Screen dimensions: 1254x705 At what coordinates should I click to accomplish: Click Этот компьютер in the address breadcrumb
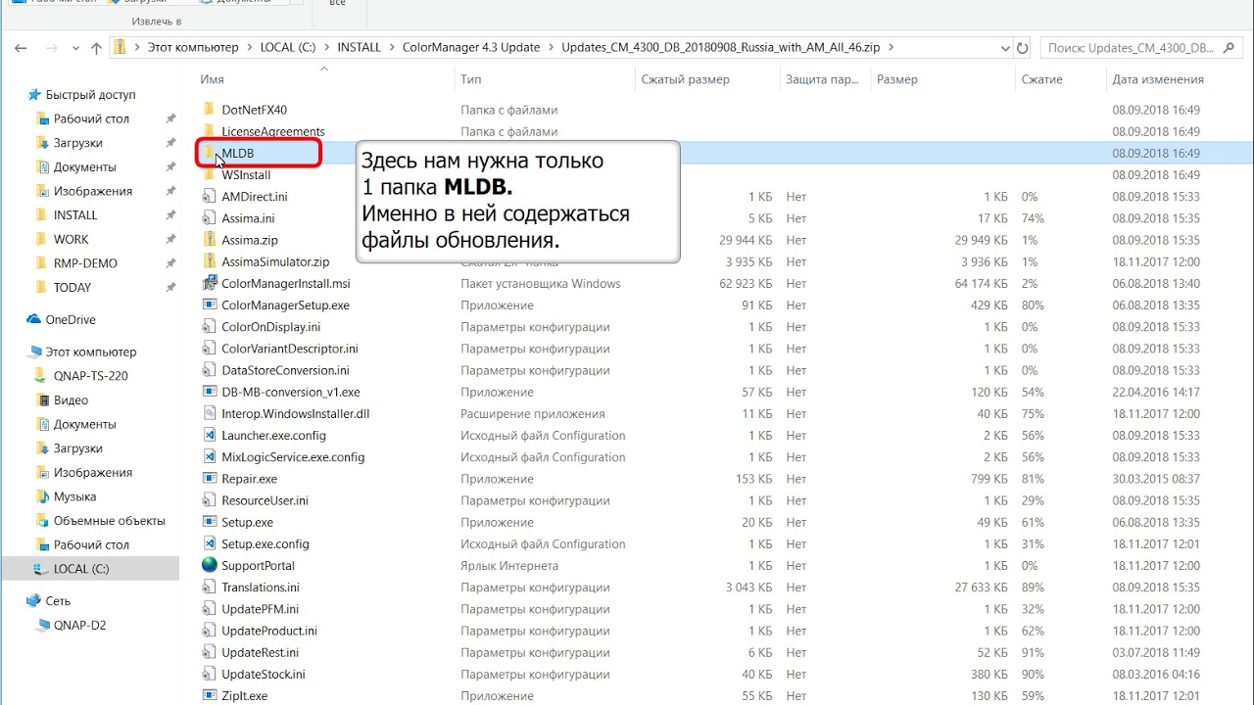coord(193,47)
